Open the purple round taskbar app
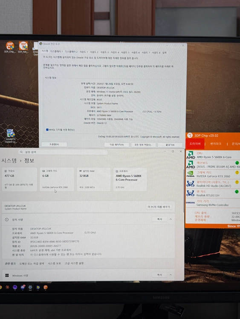This screenshot has width=240, height=319. (x=15, y=287)
